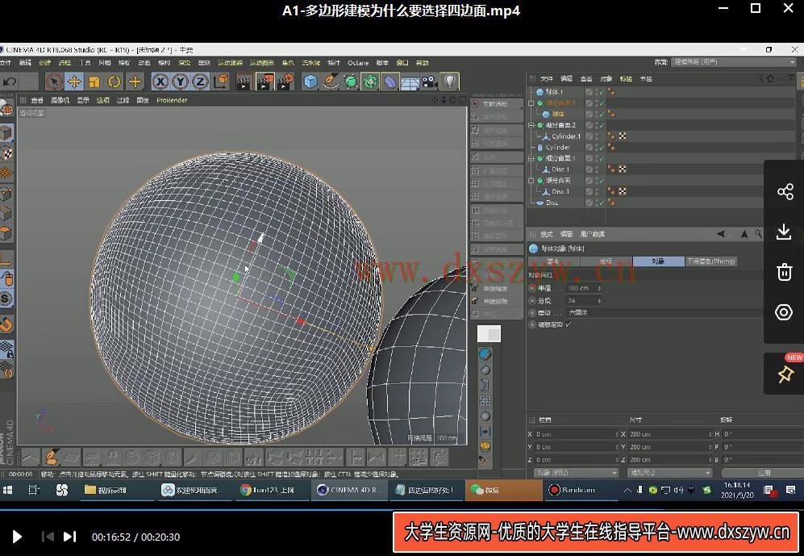Go back in attribute manager history
This screenshot has width=804, height=556.
[721, 234]
